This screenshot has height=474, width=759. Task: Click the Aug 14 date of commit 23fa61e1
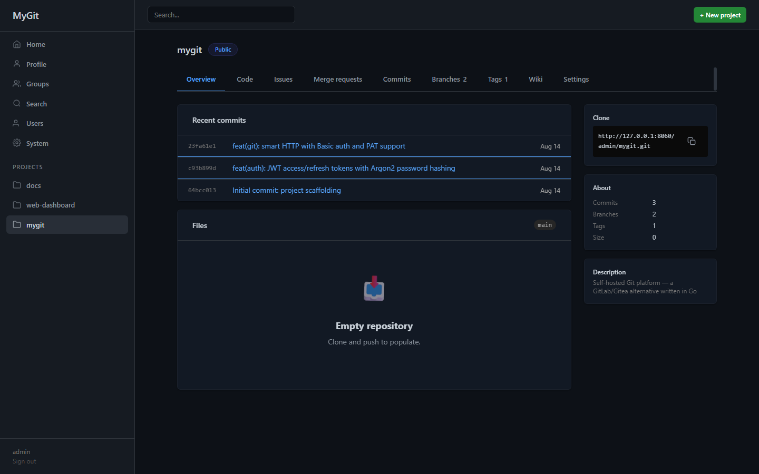[550, 146]
